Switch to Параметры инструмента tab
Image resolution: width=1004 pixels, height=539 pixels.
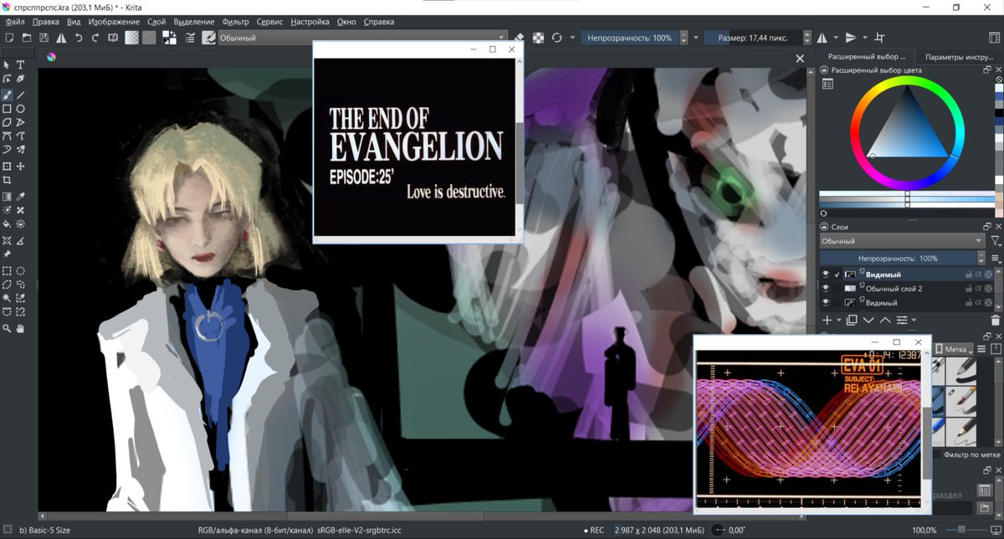click(x=959, y=56)
